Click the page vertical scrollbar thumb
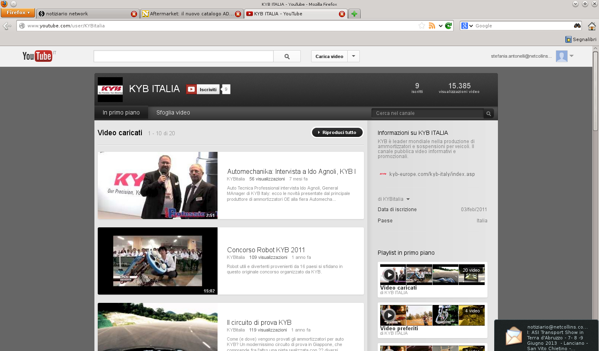The image size is (599, 351). point(595,91)
